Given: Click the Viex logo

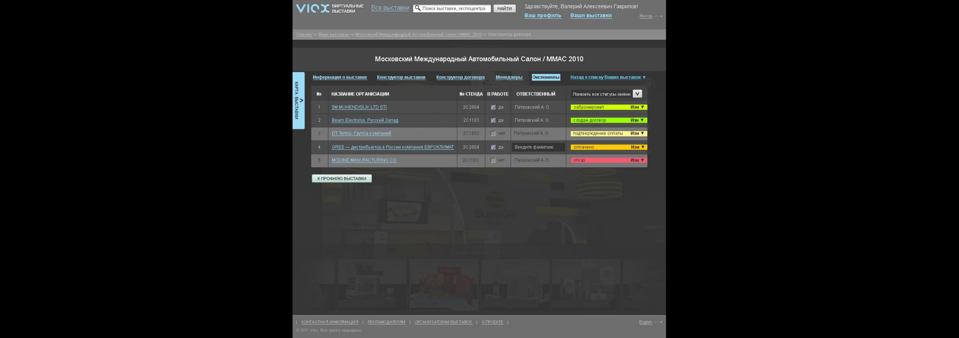Looking at the screenshot, I should (x=313, y=9).
